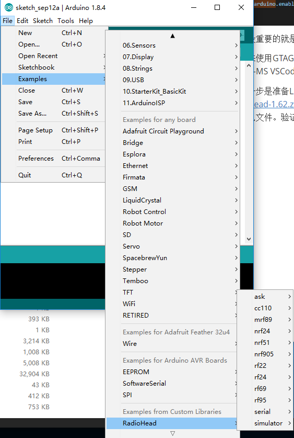Select the Examples menu entry
The height and width of the screenshot is (438, 294).
53,79
